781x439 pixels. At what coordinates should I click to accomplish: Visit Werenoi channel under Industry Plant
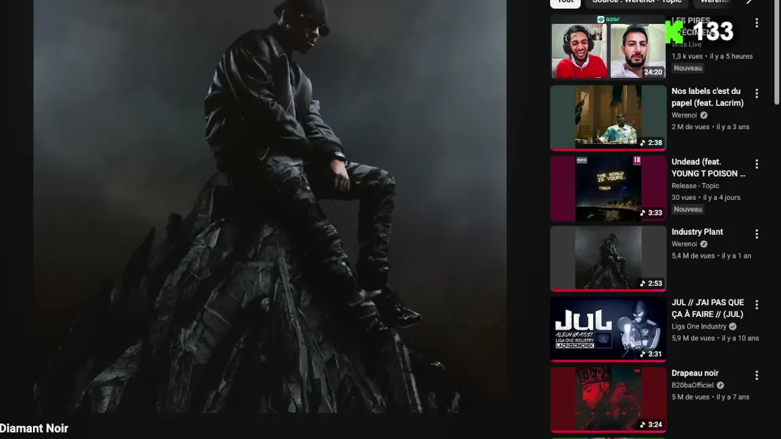click(684, 244)
